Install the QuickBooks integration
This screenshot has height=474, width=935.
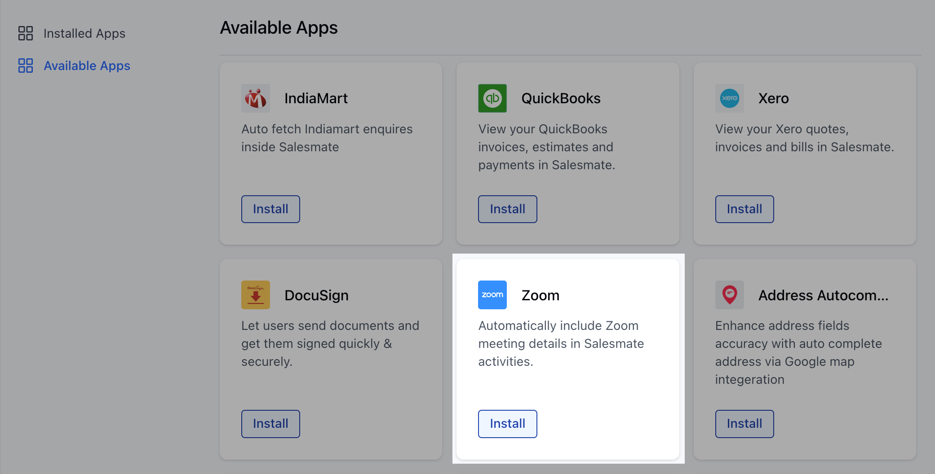508,209
